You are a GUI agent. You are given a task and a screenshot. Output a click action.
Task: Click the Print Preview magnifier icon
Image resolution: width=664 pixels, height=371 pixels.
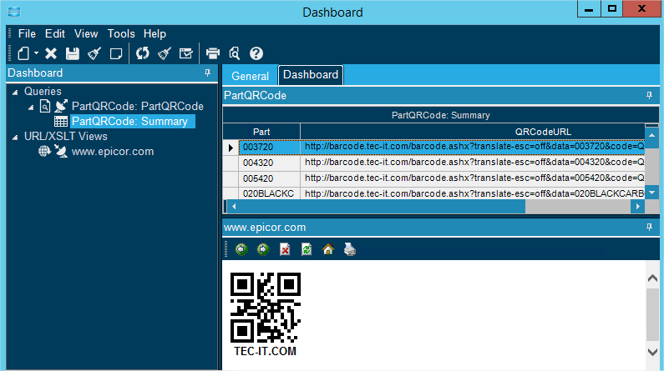coord(234,53)
